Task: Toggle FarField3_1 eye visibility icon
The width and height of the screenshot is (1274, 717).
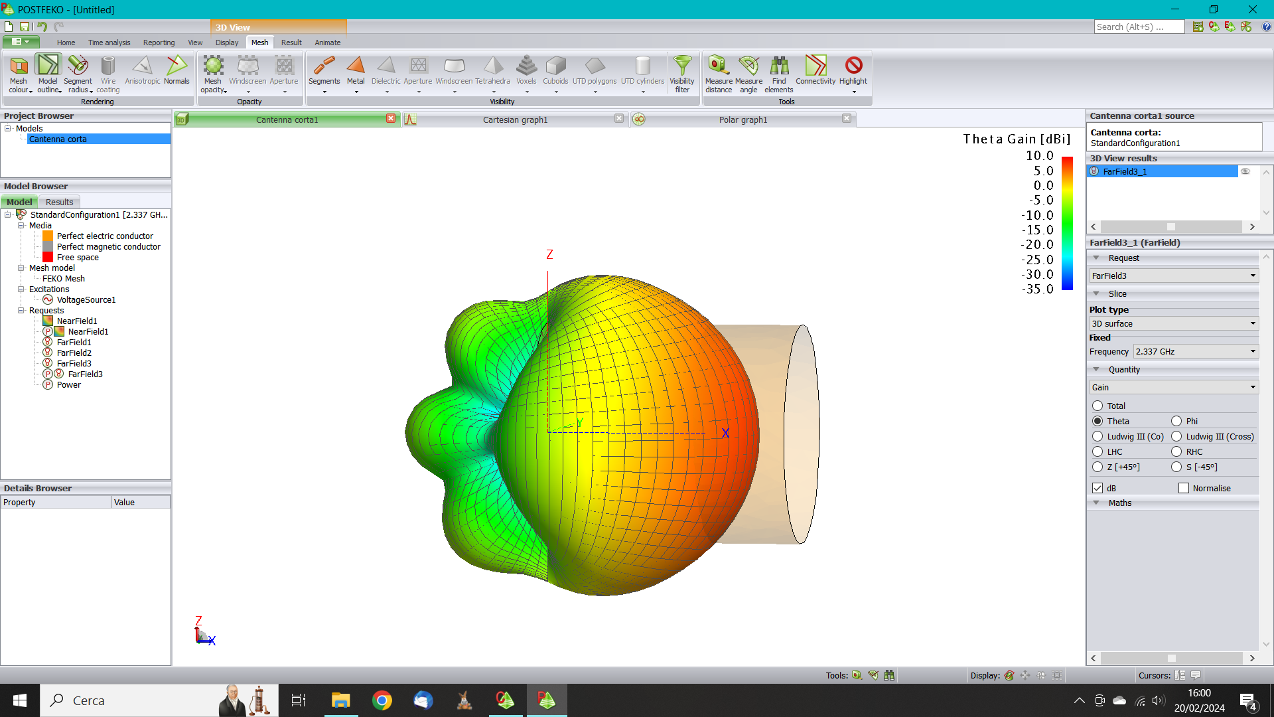Action: [1245, 171]
